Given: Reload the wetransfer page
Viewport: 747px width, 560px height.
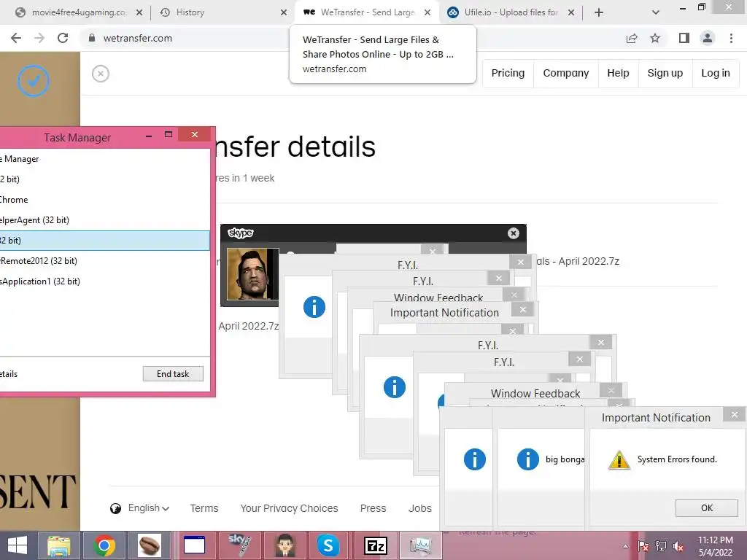Looking at the screenshot, I should click(x=63, y=38).
